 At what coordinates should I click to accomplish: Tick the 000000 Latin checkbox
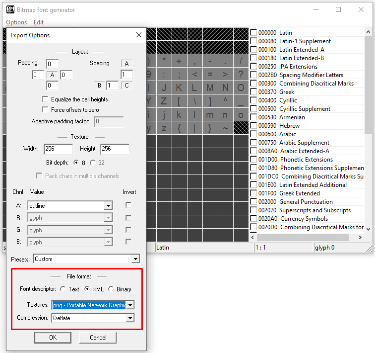[253, 32]
